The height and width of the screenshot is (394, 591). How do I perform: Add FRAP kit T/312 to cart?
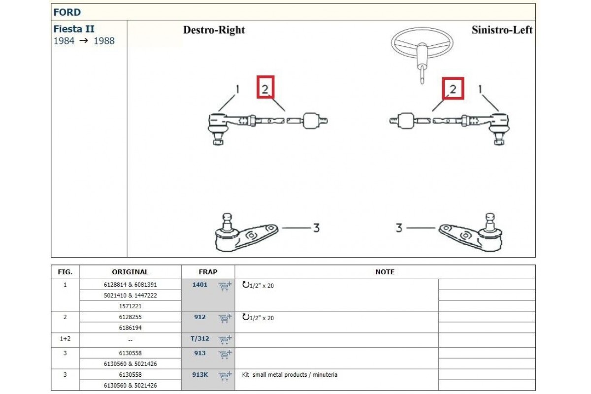[x=225, y=339]
